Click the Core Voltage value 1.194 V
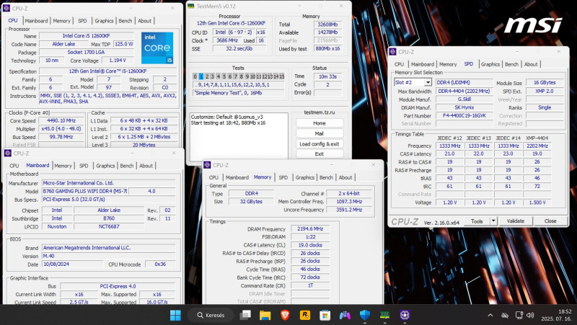 coord(118,61)
